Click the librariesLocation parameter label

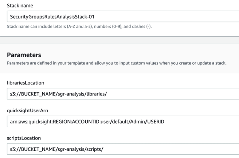click(26, 83)
